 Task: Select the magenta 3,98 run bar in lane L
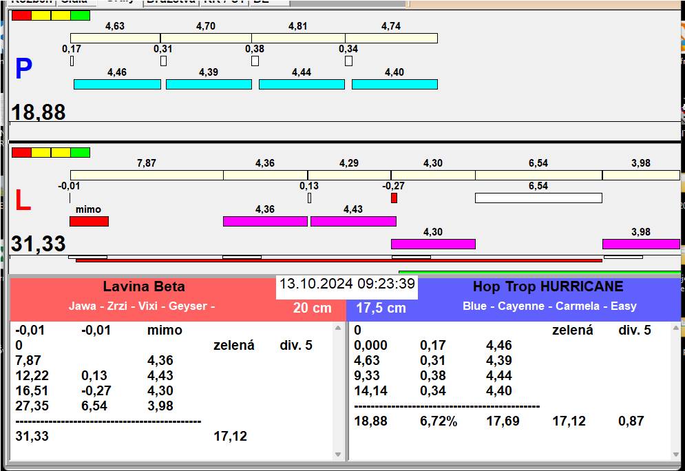click(x=642, y=244)
